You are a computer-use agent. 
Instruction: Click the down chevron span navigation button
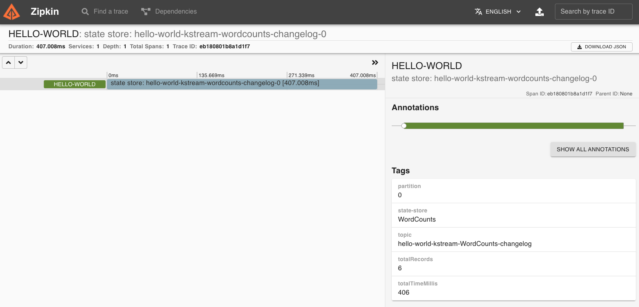[21, 63]
